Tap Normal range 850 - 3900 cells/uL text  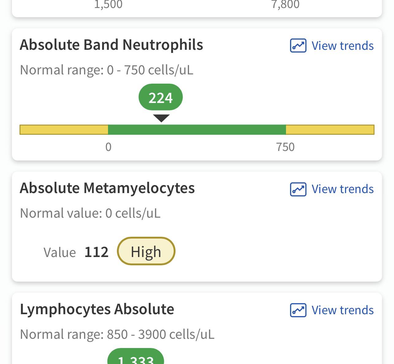117,334
